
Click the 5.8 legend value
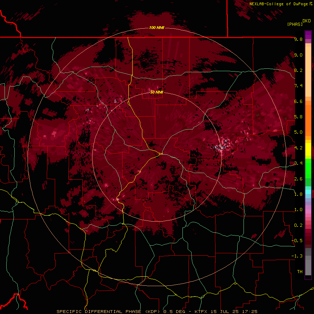tap(298, 117)
